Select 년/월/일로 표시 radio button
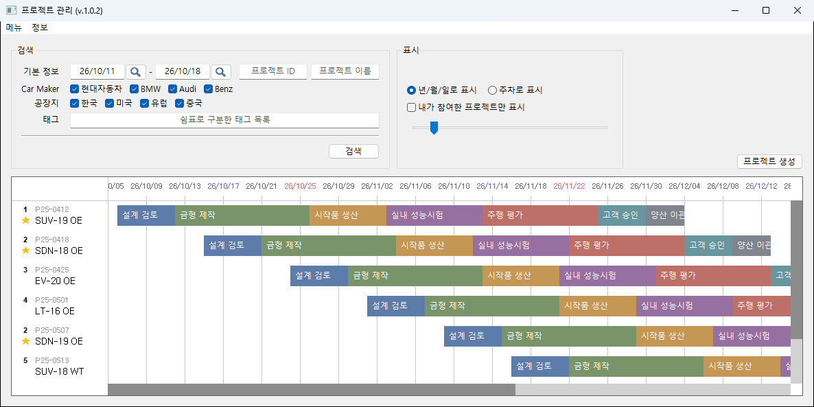The width and height of the screenshot is (814, 407). point(412,91)
